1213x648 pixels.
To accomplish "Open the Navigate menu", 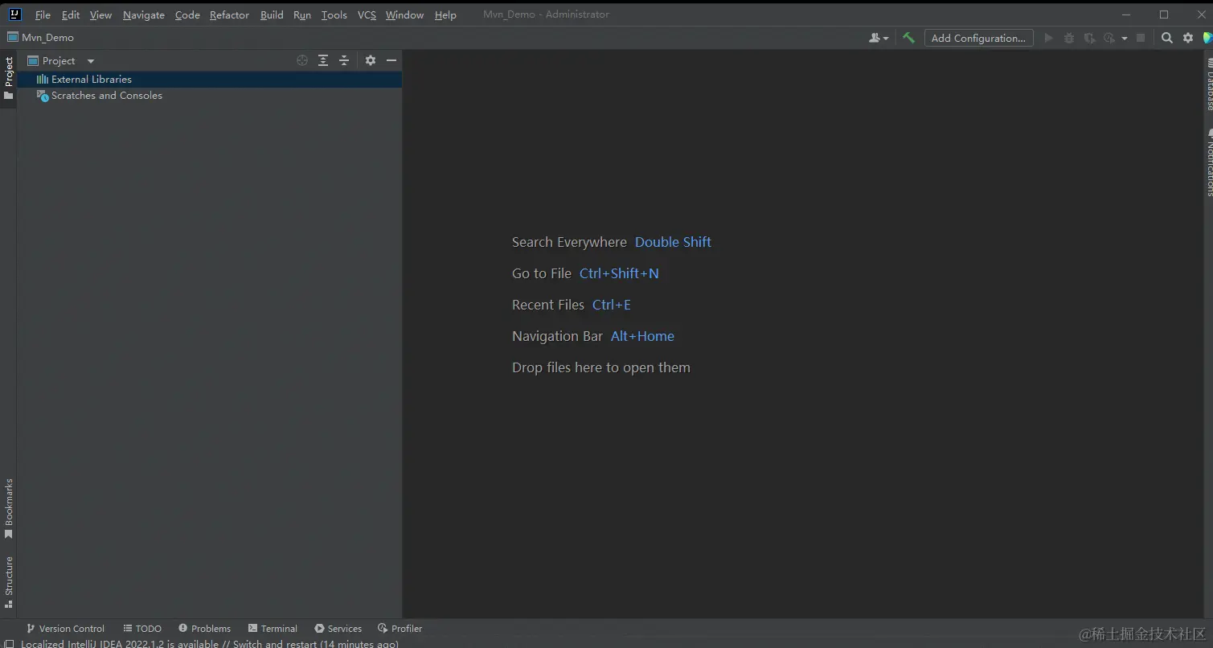I will click(144, 14).
